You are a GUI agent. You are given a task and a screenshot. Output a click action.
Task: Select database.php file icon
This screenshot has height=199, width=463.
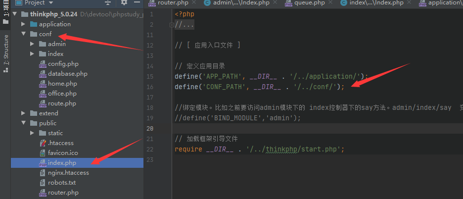tap(43, 74)
